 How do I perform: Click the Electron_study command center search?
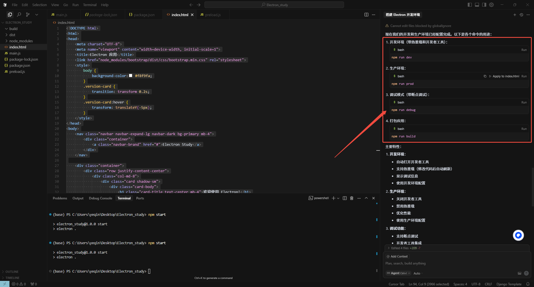pyautogui.click(x=274, y=5)
